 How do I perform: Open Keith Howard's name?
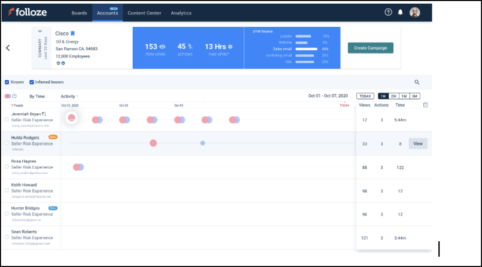click(24, 185)
